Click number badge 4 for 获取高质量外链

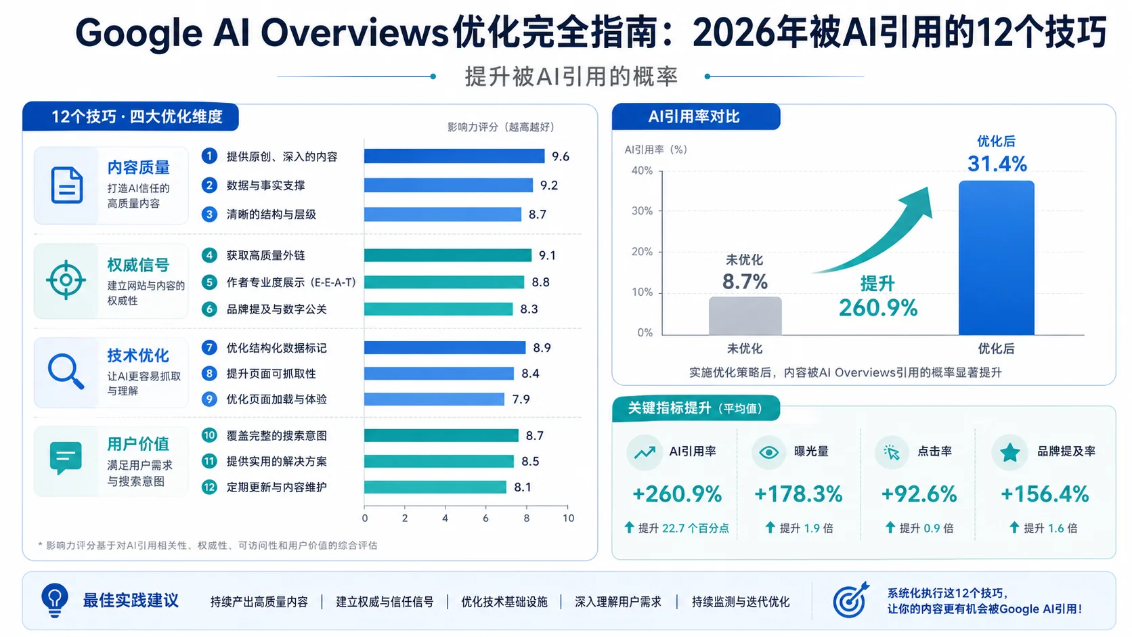tap(209, 255)
